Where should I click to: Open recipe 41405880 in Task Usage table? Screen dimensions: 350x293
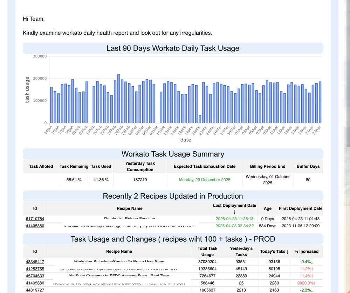(x=35, y=283)
